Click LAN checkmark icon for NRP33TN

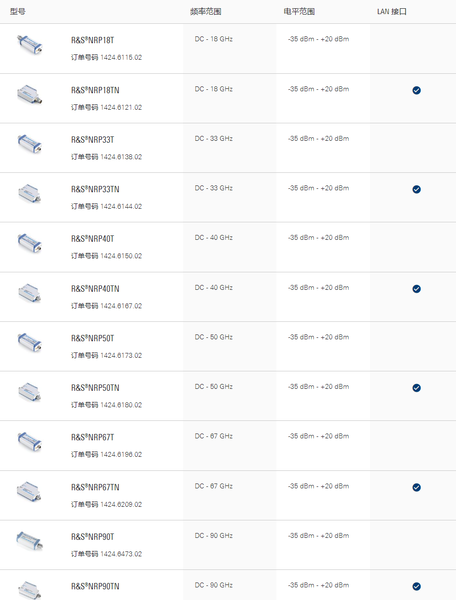pos(416,189)
